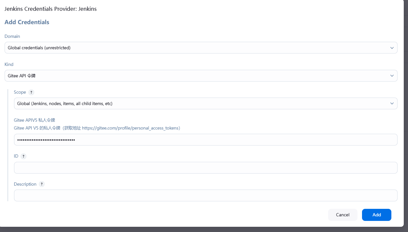
Task: Focus the Gitee APIV5 private token field
Action: point(205,140)
